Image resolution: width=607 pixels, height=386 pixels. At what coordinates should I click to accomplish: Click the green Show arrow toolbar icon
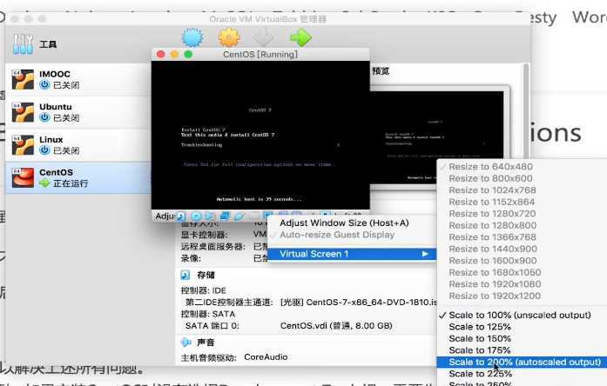point(300,38)
